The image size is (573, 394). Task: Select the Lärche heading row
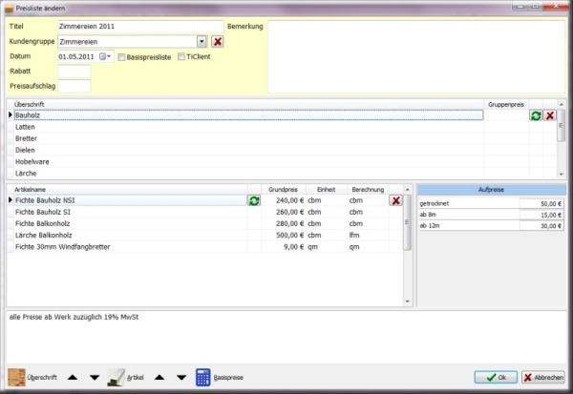point(248,174)
